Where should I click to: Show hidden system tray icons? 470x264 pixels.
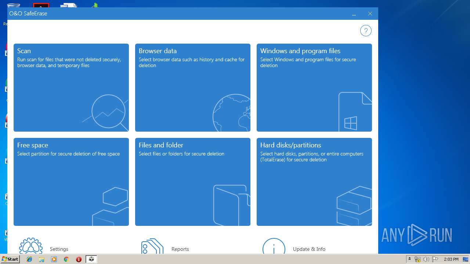[409, 259]
